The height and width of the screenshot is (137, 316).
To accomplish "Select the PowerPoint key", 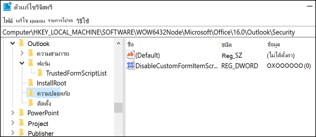I will point(43,113).
